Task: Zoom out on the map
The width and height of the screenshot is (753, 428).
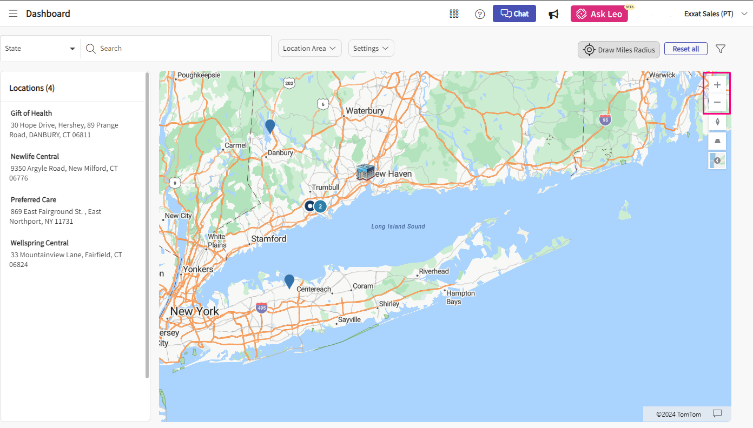Action: pyautogui.click(x=717, y=102)
